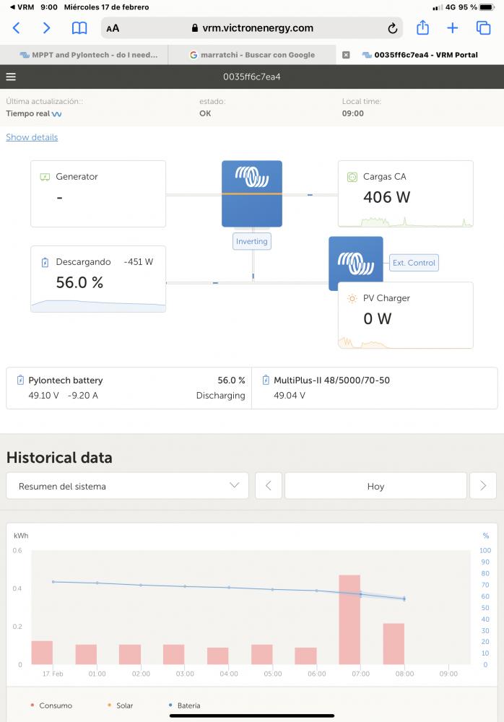
Task: Click the 56.0 % charge value
Action: pos(79,282)
